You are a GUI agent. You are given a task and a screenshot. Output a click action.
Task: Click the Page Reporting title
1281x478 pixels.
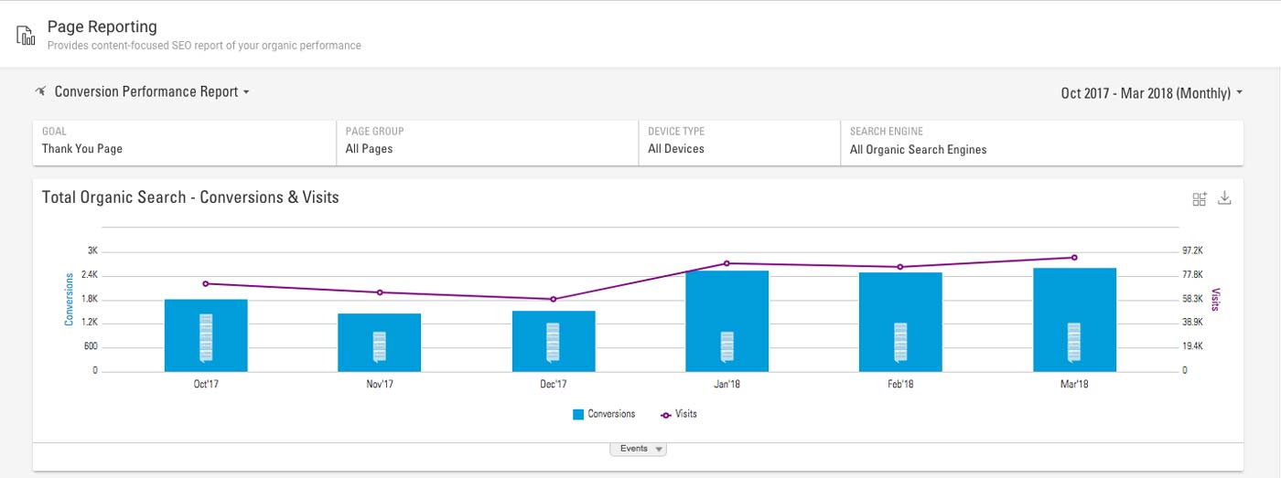click(102, 27)
